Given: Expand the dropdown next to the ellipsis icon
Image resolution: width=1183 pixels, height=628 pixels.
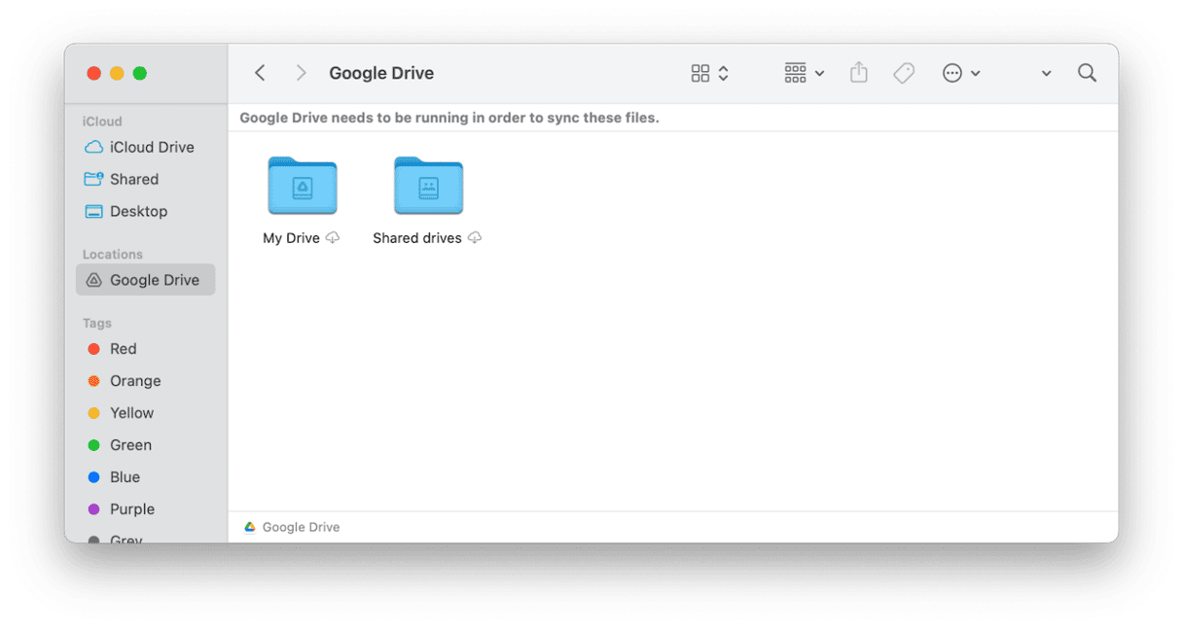Looking at the screenshot, I should coord(976,72).
